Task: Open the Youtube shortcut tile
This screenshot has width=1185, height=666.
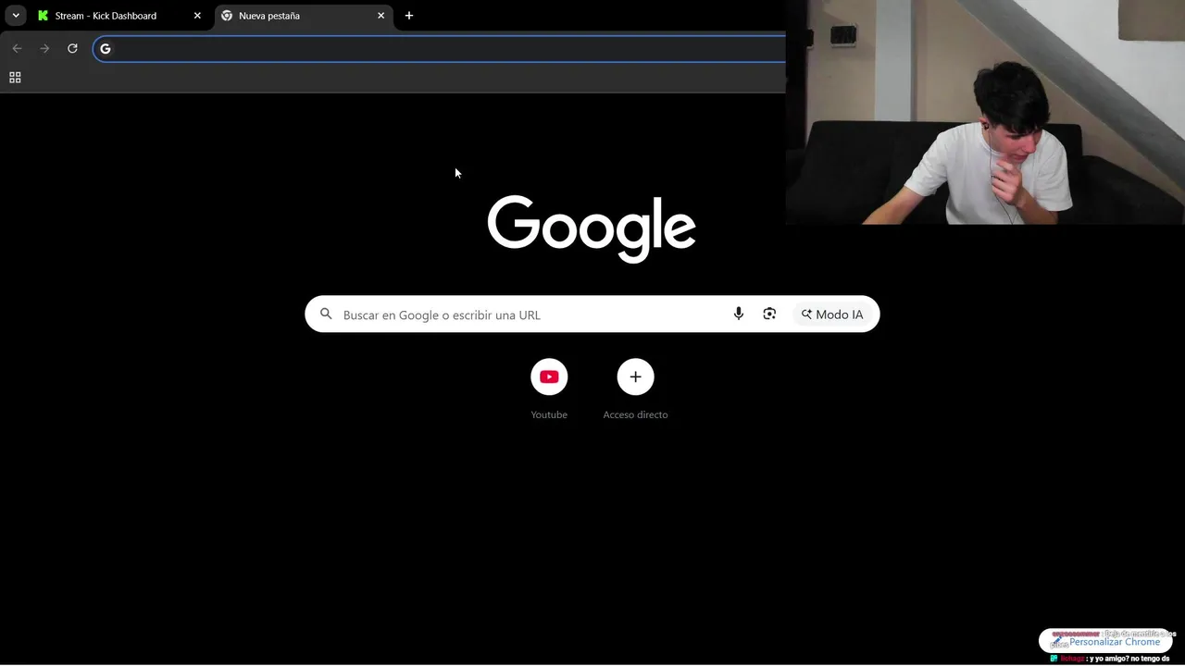Action: tap(549, 376)
